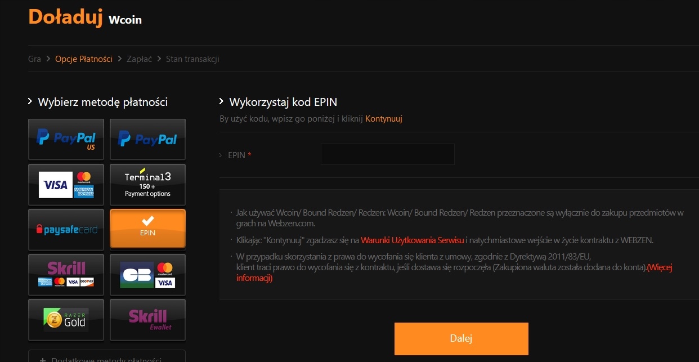The height and width of the screenshot is (362, 699).
Task: Click the Doładuj Wcoin page title
Action: pyautogui.click(x=85, y=17)
